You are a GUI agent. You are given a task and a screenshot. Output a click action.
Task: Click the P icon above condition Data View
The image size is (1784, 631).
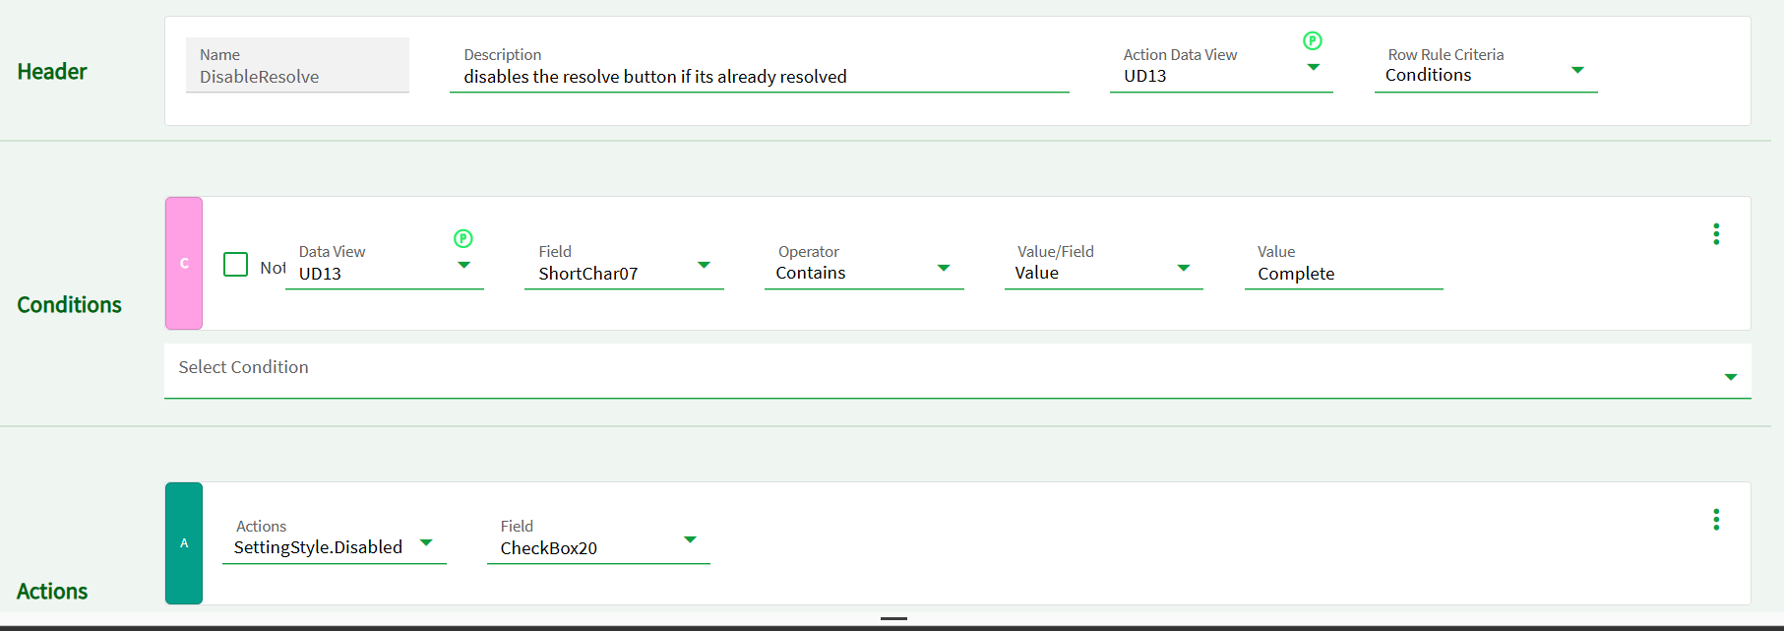click(463, 238)
